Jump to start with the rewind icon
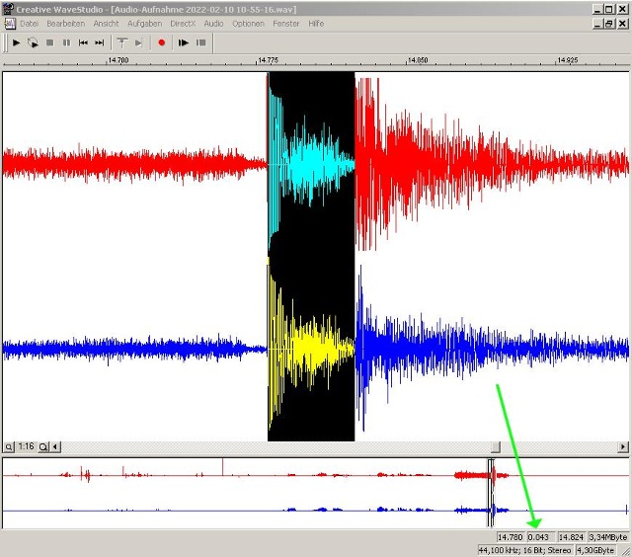632x557 pixels. tap(83, 42)
